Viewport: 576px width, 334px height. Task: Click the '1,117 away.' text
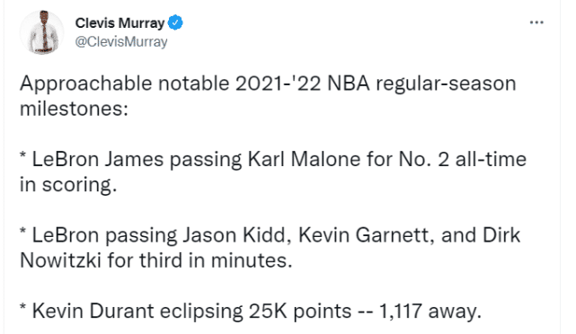[x=430, y=312]
